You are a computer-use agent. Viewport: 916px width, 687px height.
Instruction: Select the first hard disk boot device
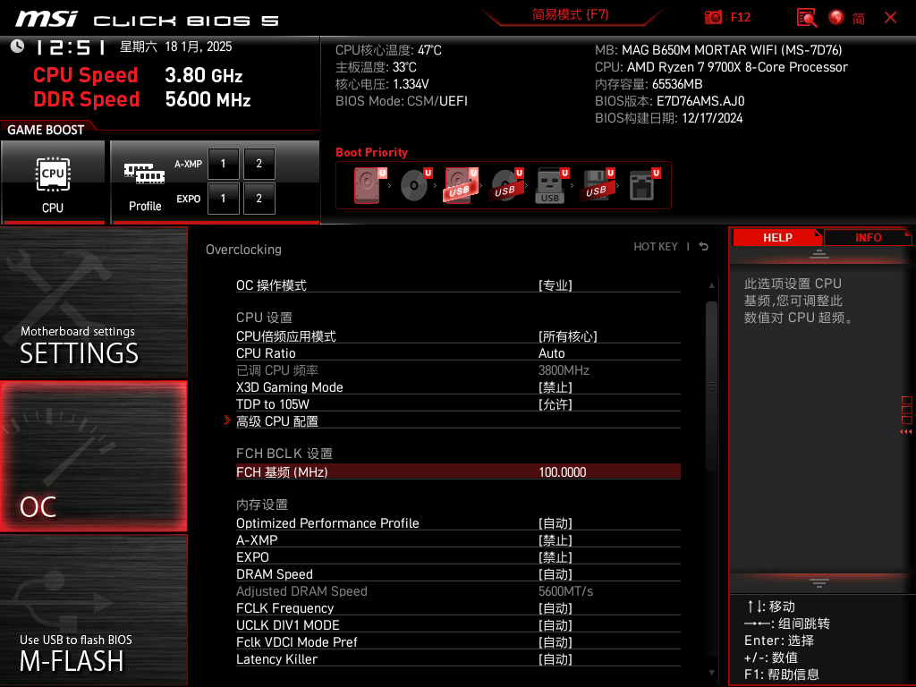coord(367,185)
